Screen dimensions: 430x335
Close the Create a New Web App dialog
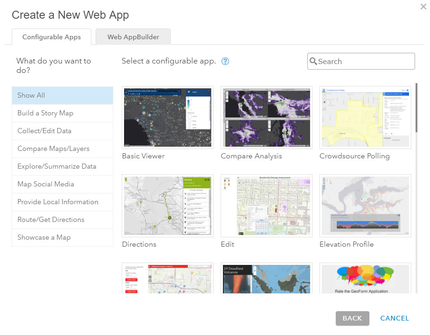(423, 6)
